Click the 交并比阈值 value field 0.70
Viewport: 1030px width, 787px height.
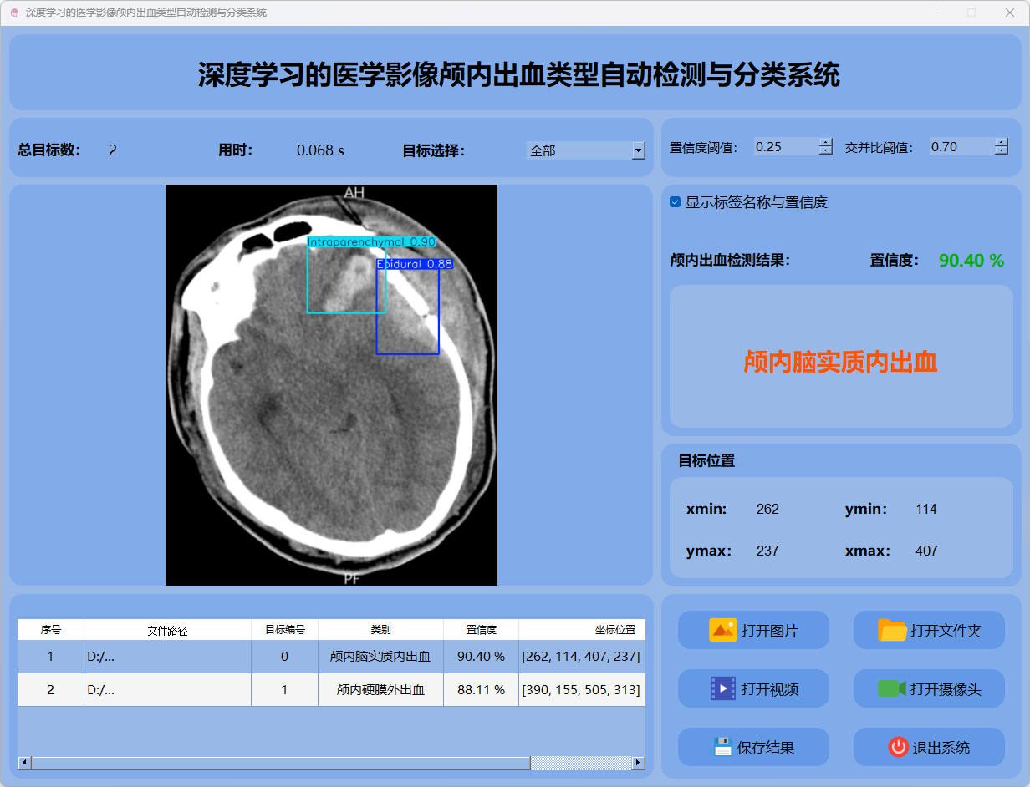961,147
